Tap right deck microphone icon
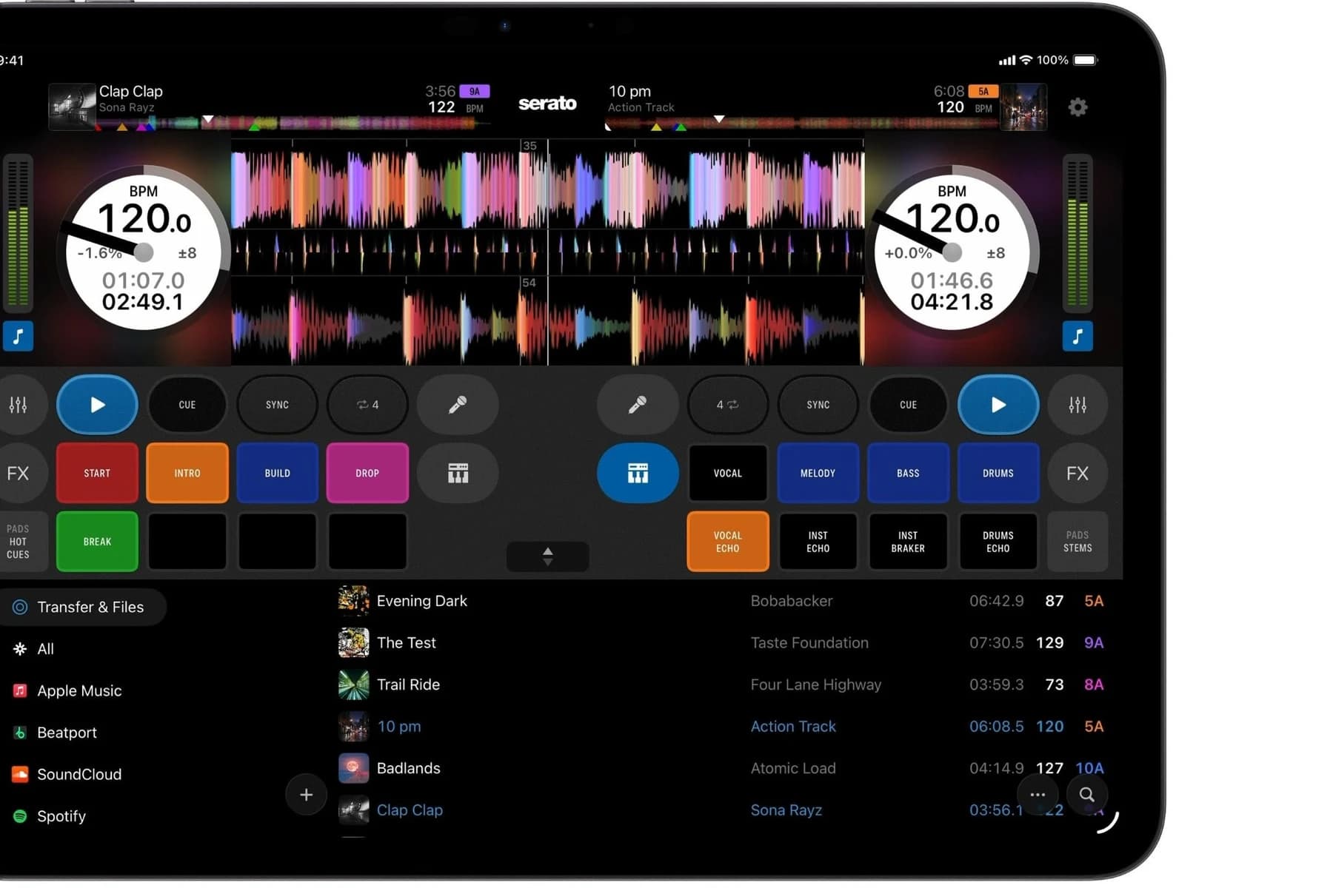The height and width of the screenshot is (888, 1333). pyautogui.click(x=638, y=405)
